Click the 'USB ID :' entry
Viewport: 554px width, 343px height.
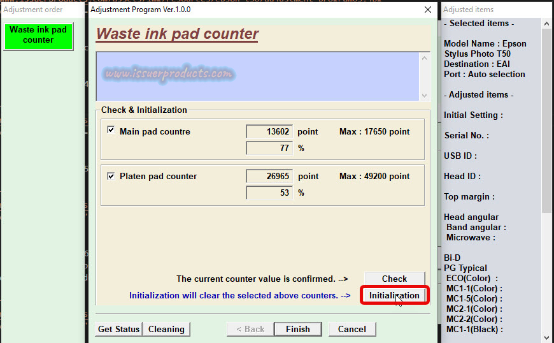coord(460,156)
